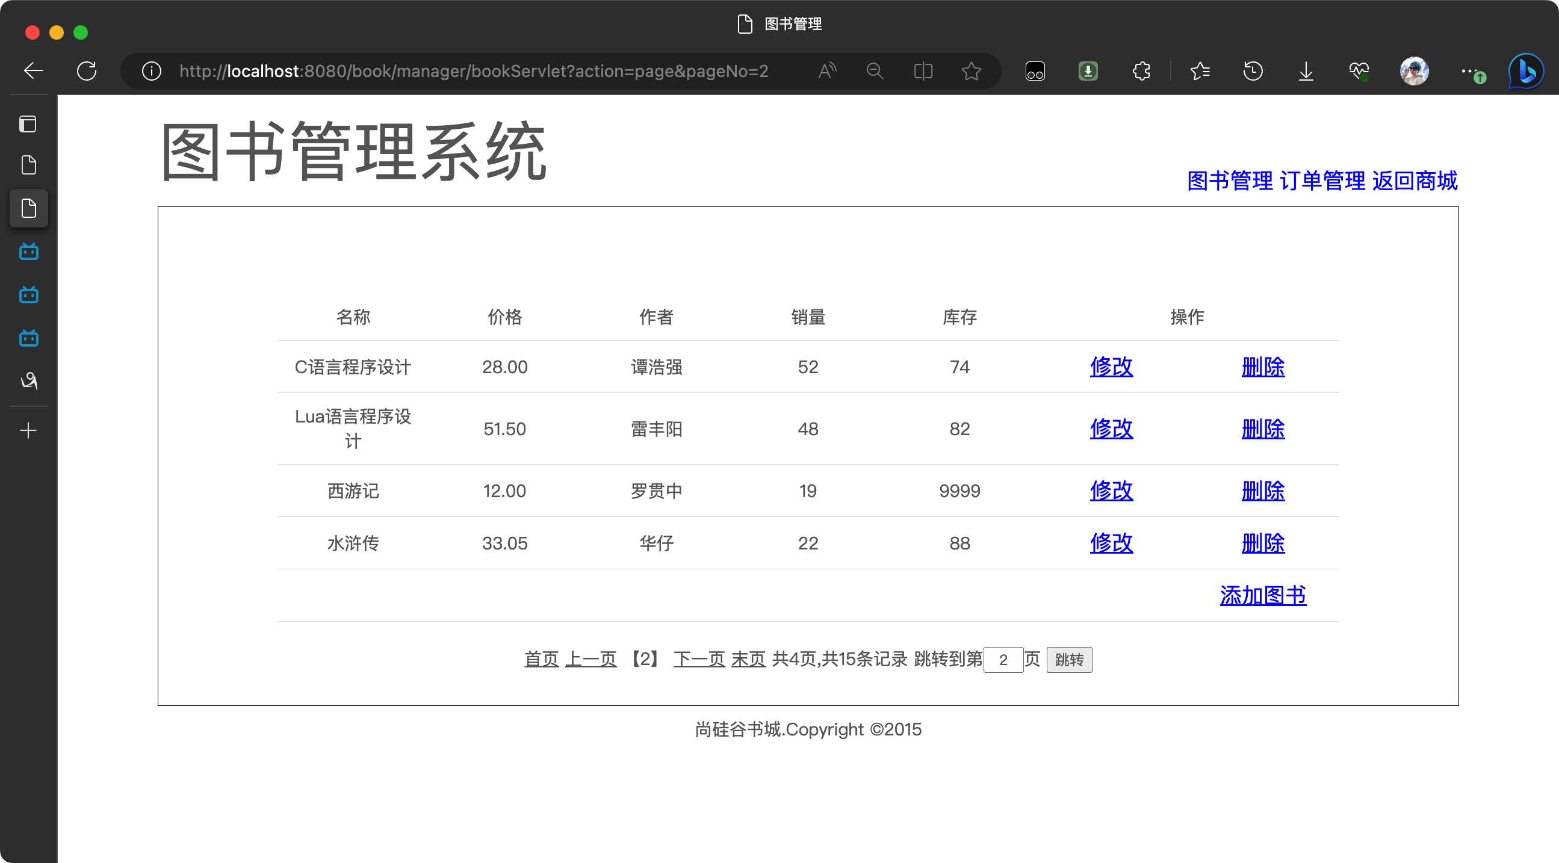This screenshot has height=863, width=1559.
Task: Open browser history clock icon
Action: (1252, 71)
